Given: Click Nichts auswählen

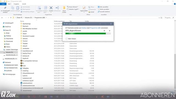Looking at the screenshot, I should tap(103, 9).
